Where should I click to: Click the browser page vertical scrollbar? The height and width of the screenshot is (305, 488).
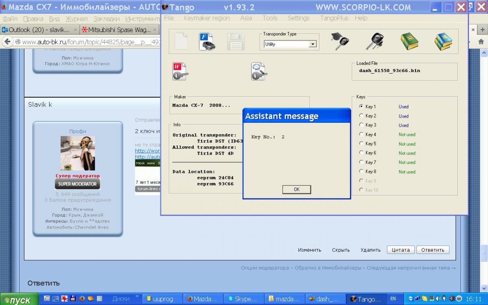(x=484, y=163)
